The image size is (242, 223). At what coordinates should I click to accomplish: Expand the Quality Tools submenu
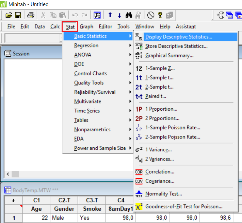(98, 83)
